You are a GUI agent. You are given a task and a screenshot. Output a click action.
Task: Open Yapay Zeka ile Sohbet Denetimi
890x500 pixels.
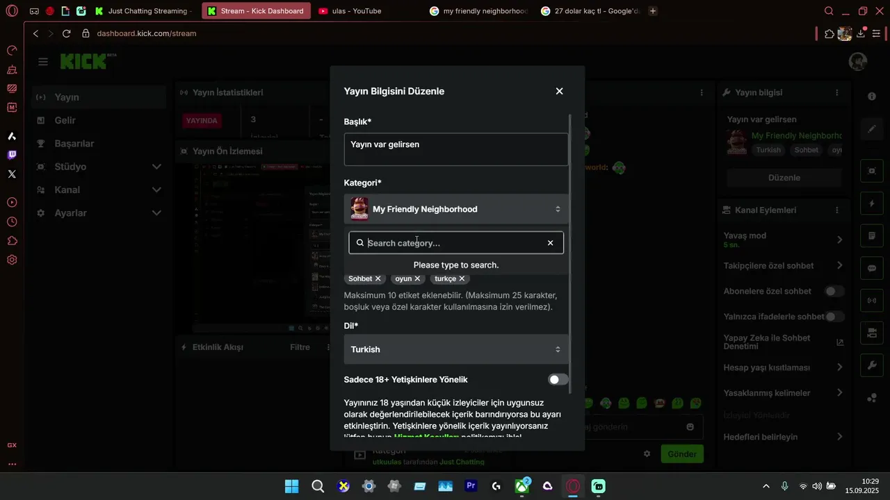coord(784,342)
